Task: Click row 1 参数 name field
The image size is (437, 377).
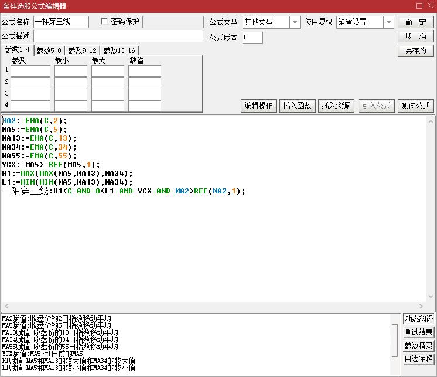Action: [x=30, y=71]
